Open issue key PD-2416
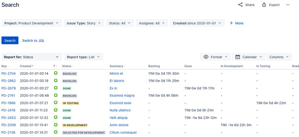This screenshot has width=299, height=137. [x=8, y=110]
